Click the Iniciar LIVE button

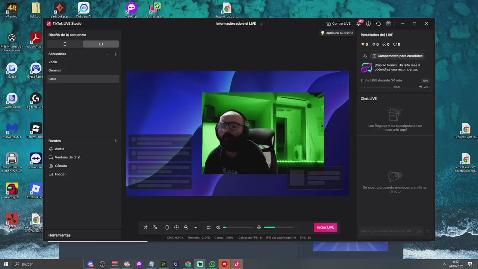(325, 228)
